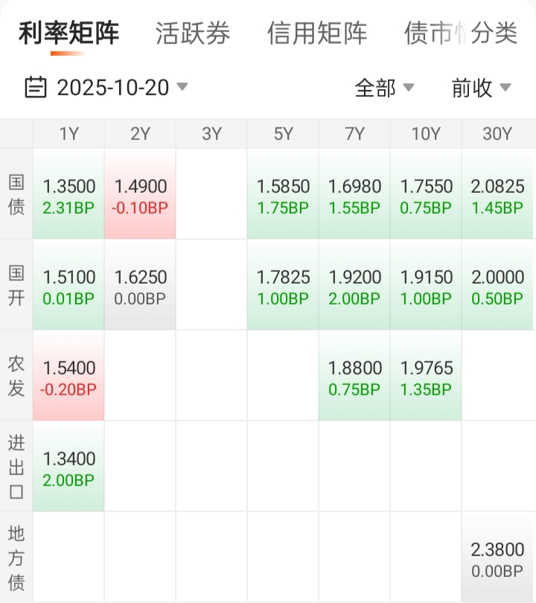This screenshot has width=536, height=603.
Task: Click the 10Y column header
Action: pos(426,134)
